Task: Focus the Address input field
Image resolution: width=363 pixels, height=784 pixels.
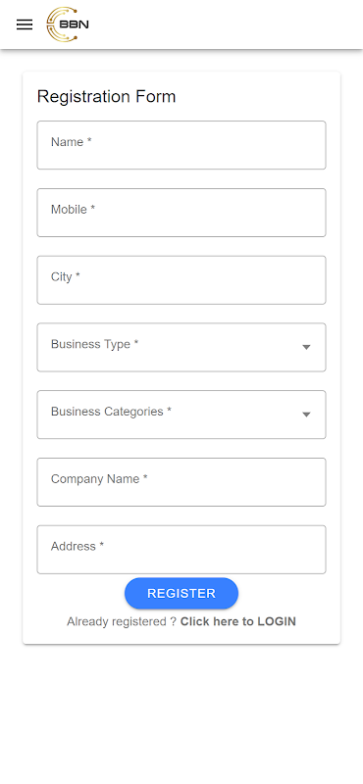Action: pos(181,550)
